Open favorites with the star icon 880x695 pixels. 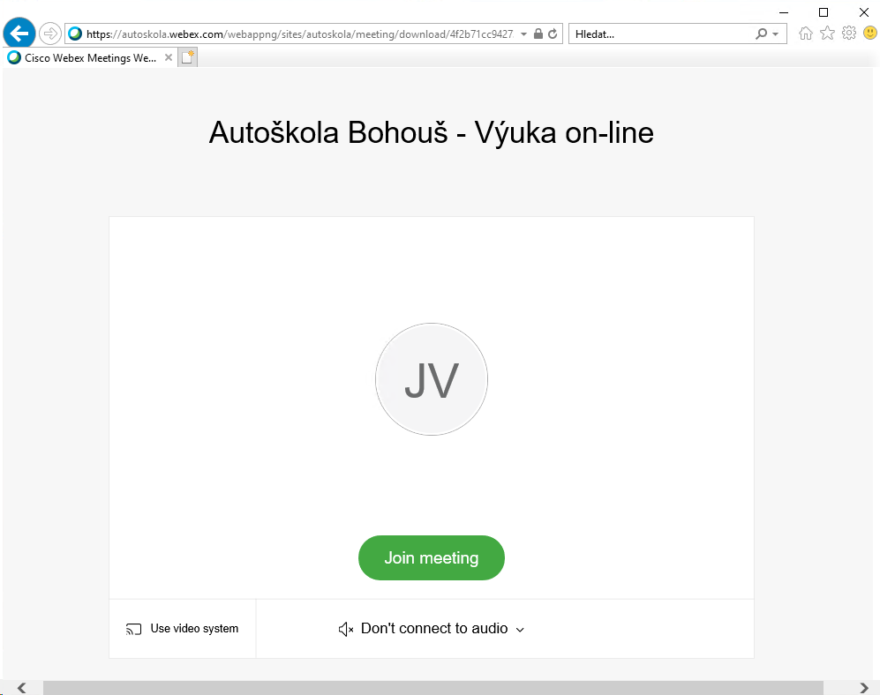pyautogui.click(x=827, y=34)
